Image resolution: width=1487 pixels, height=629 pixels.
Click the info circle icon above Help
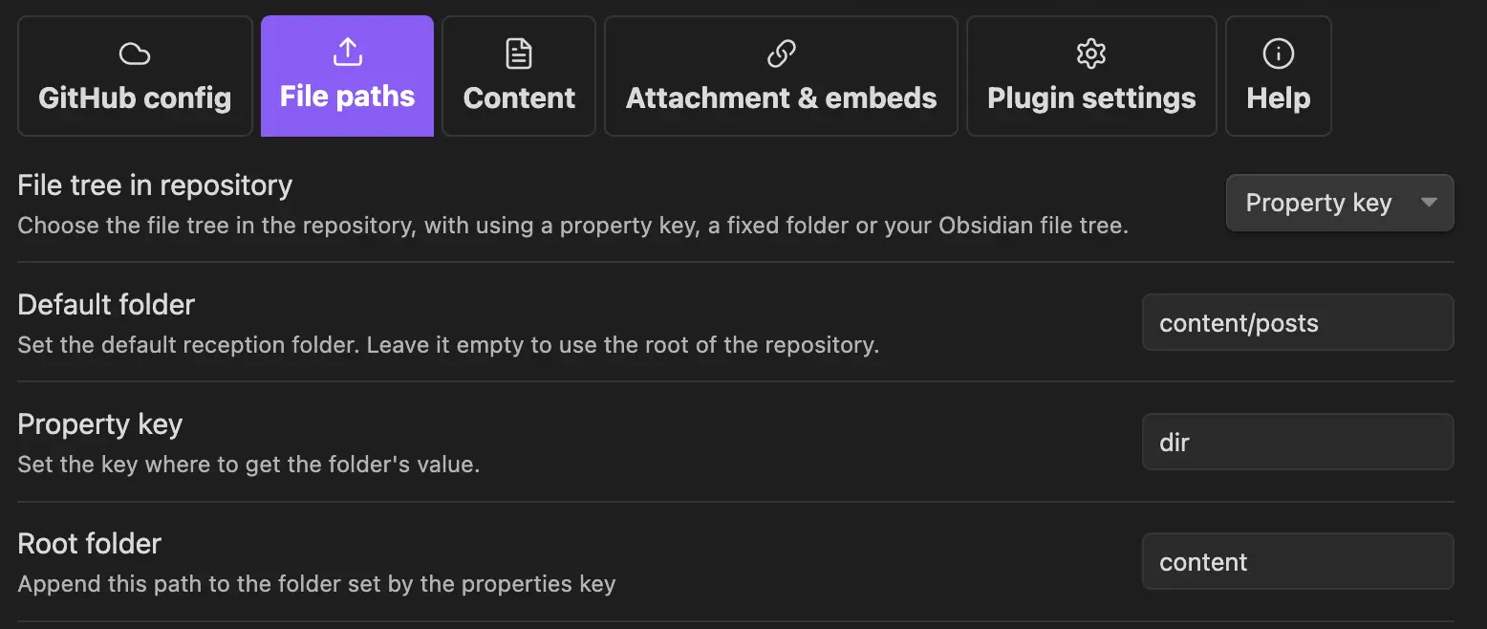coord(1278,54)
